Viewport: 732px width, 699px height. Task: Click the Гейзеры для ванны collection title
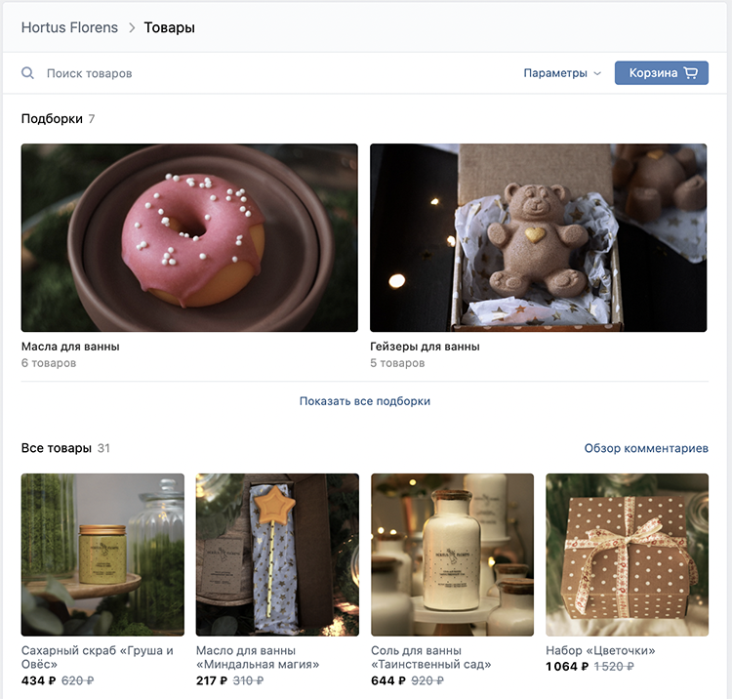point(425,347)
